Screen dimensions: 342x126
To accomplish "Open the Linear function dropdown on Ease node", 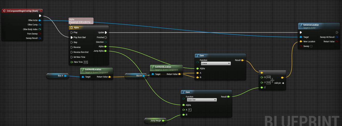I will 216,63.
